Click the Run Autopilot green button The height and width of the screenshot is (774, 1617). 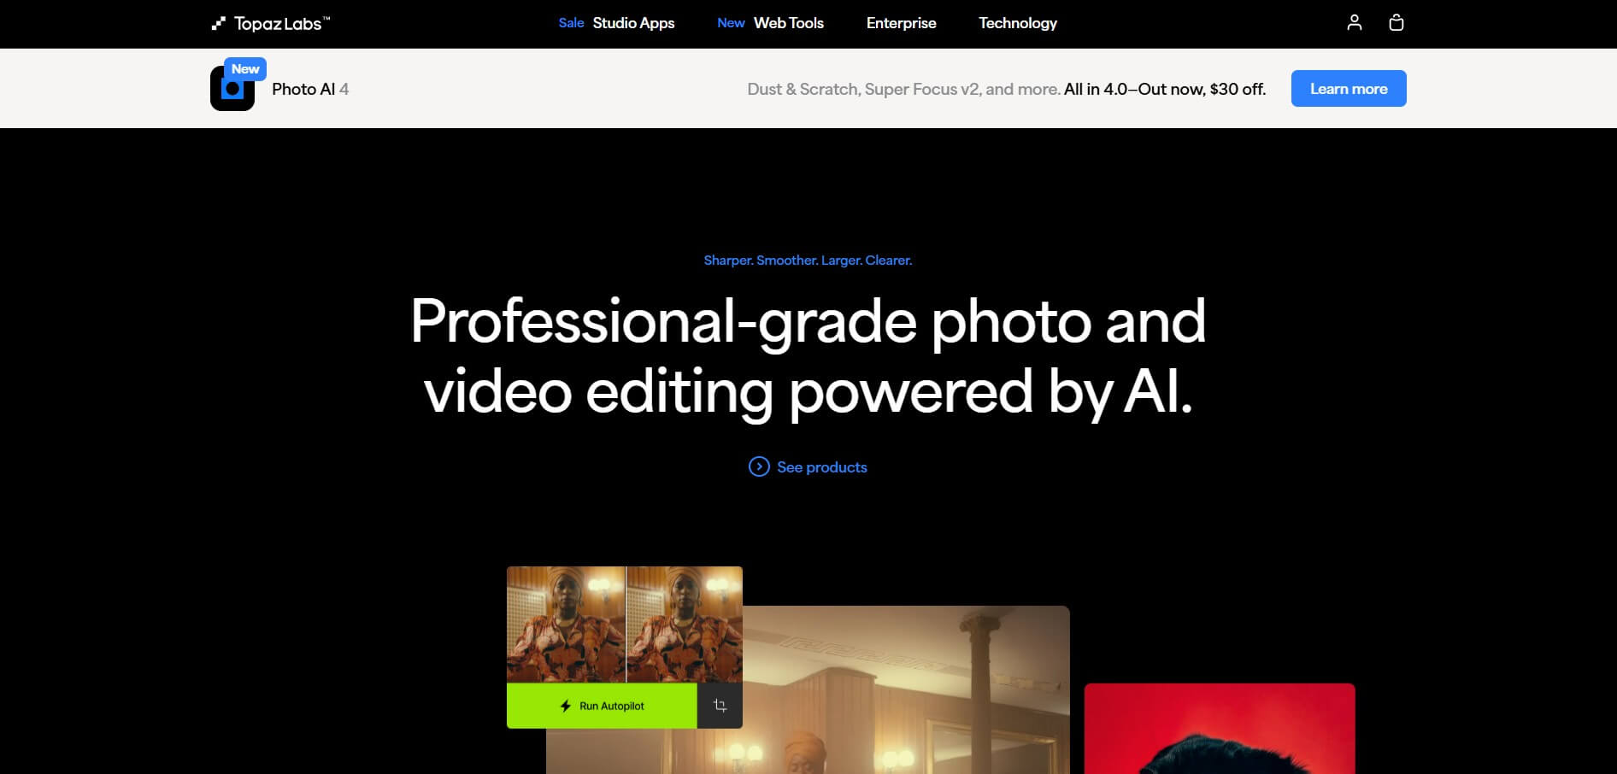(602, 706)
